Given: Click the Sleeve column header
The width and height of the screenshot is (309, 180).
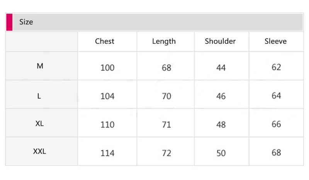Looking at the screenshot, I should click(275, 41).
